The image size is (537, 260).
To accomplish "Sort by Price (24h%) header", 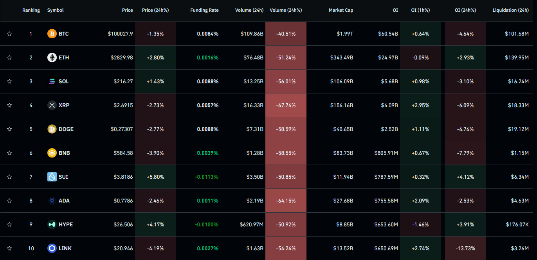I will pos(155,10).
